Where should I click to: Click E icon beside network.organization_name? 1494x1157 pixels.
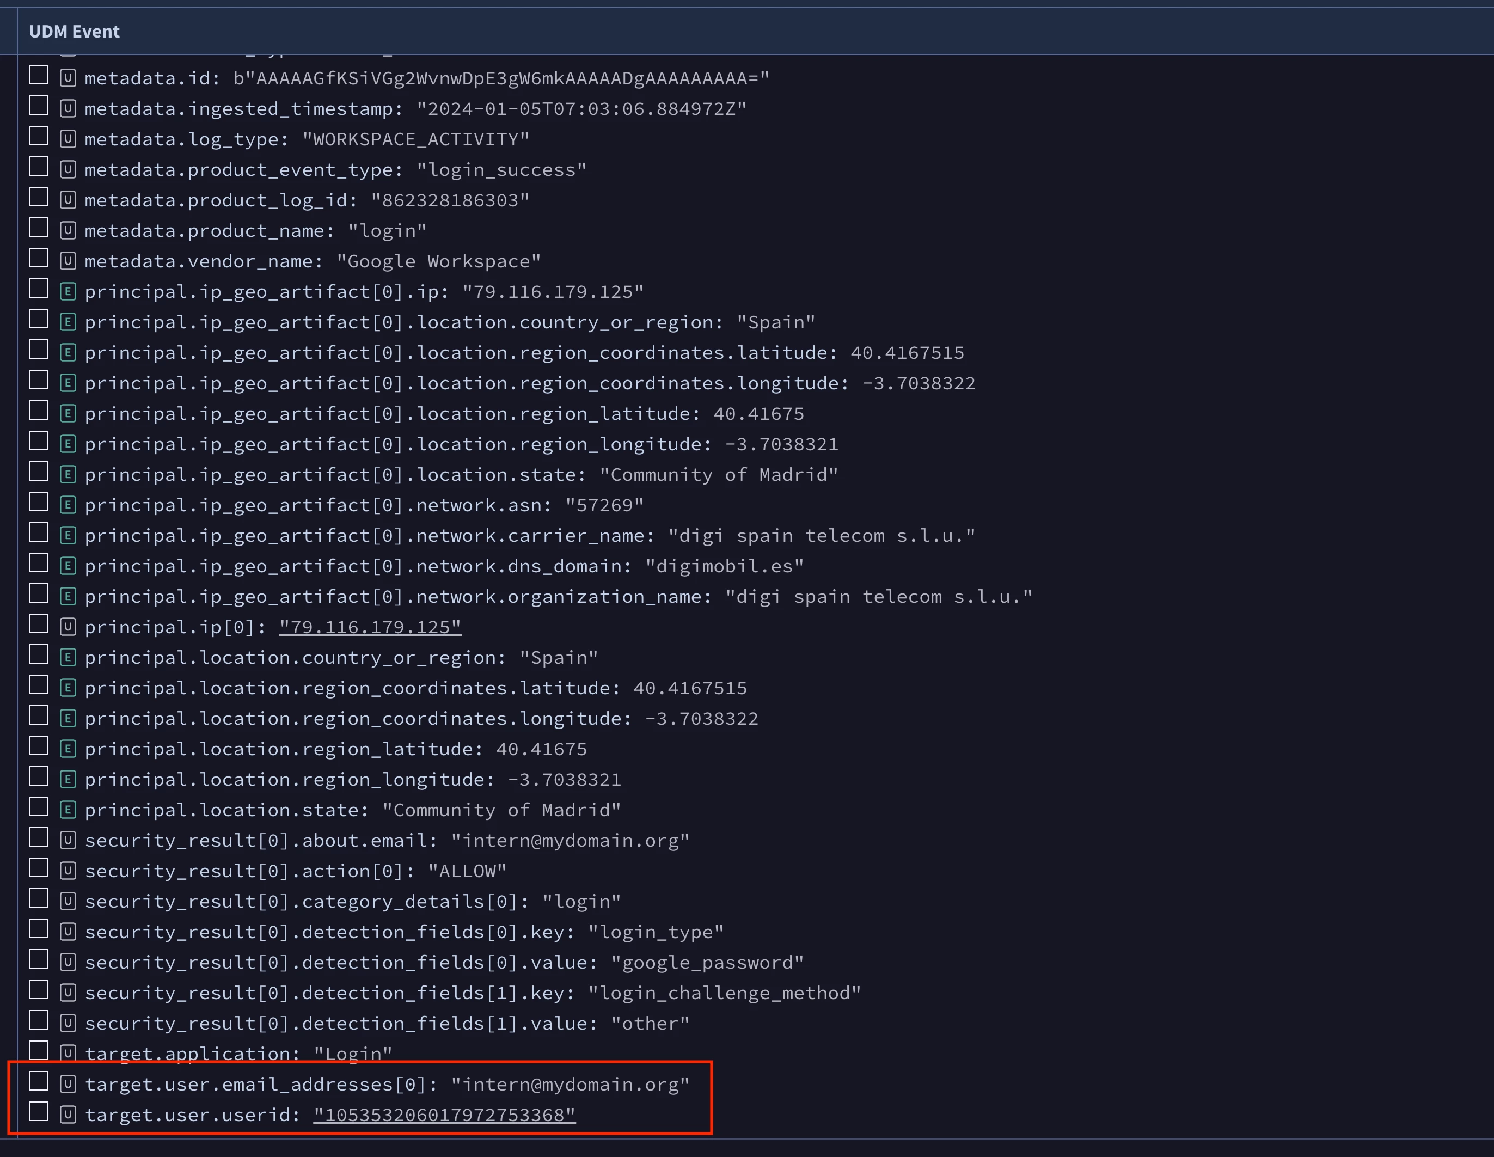click(x=68, y=596)
